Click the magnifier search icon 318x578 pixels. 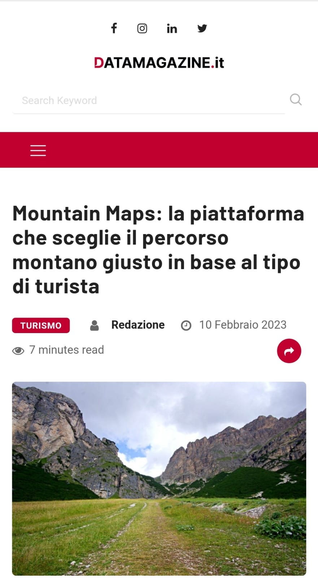point(296,99)
